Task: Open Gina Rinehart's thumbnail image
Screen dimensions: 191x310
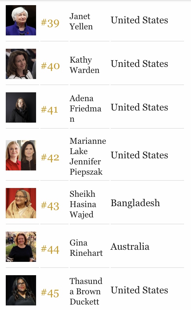Action: (x=21, y=247)
